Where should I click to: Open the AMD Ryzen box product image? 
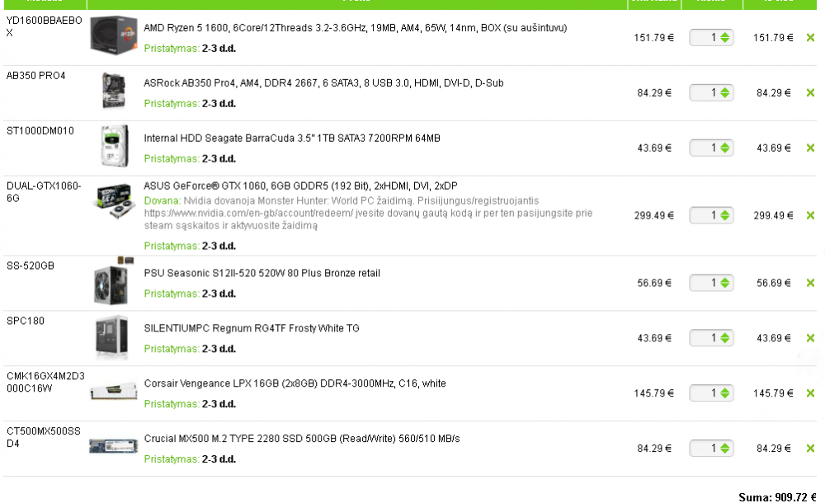click(114, 35)
